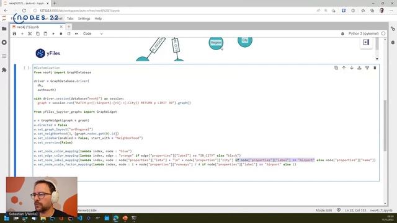Image resolution: width=397 pixels, height=223 pixels.
Task: Move the cell up with the up arrow
Action: pos(344,68)
